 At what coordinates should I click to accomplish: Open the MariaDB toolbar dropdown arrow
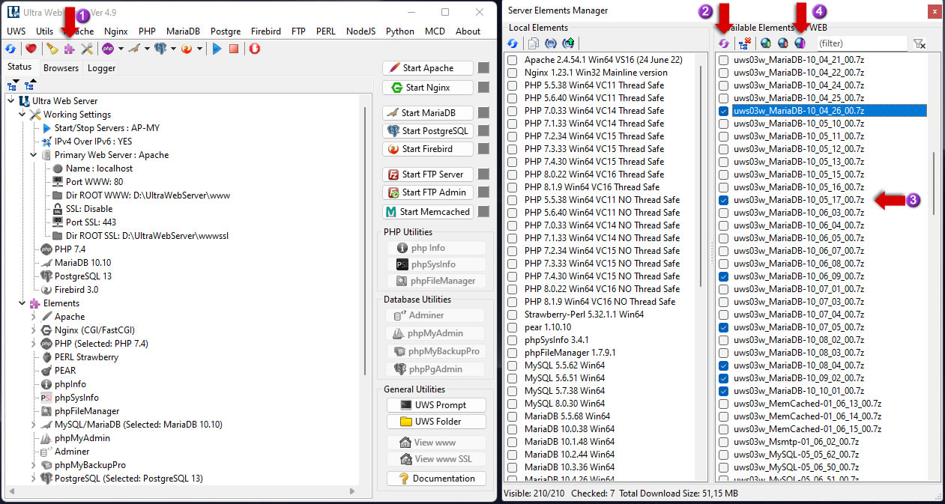pos(146,49)
